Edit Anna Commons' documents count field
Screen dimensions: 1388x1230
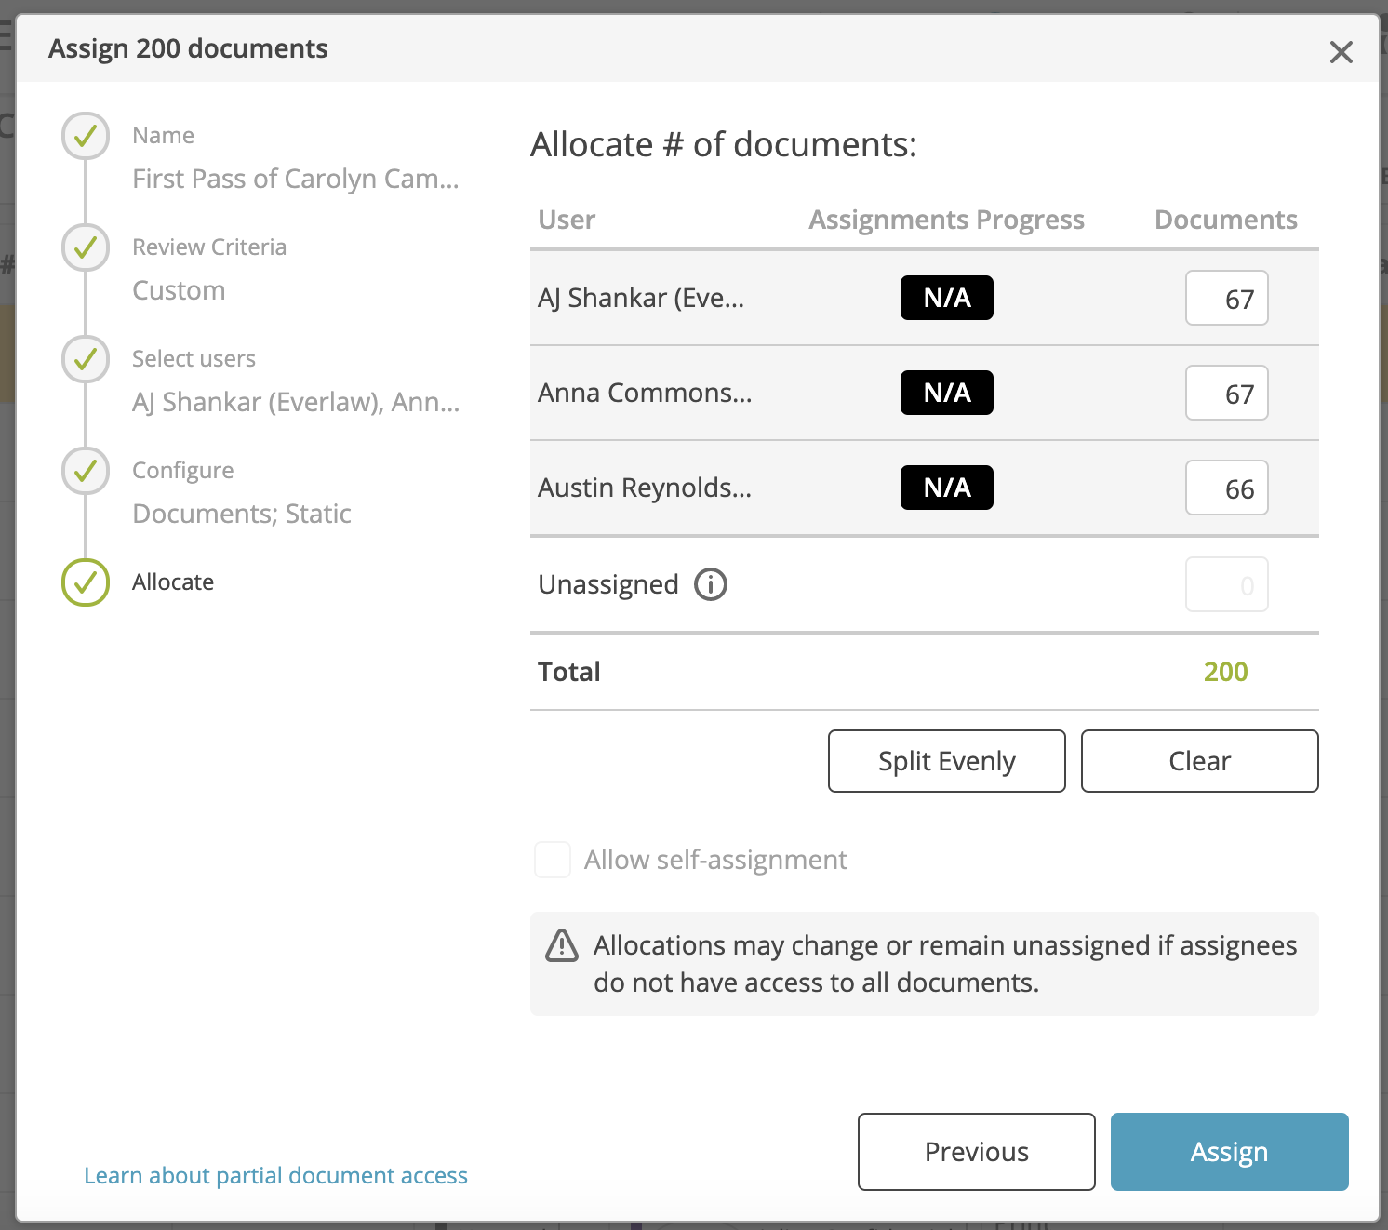point(1227,393)
